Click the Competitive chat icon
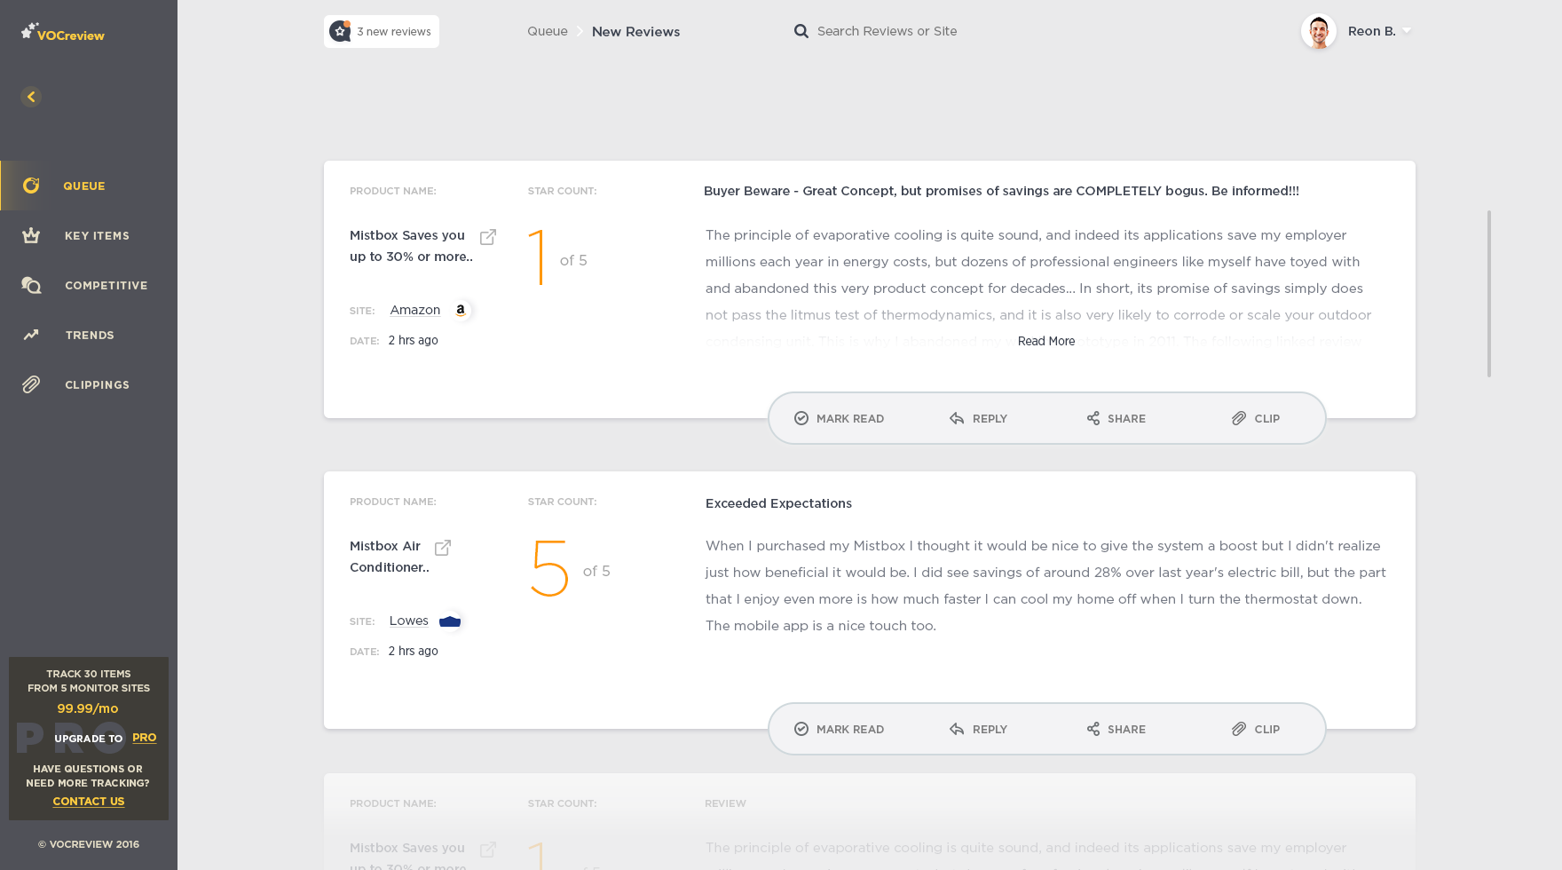The width and height of the screenshot is (1562, 870). click(31, 285)
